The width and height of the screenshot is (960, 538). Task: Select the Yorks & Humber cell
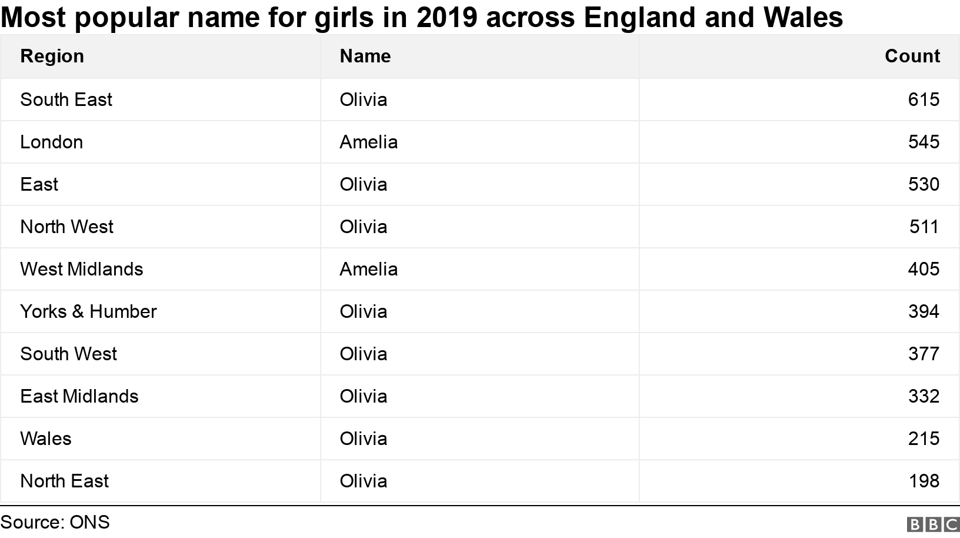(x=88, y=311)
